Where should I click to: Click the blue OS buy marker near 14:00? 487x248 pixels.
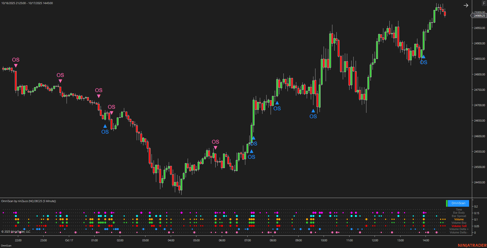[x=423, y=59]
